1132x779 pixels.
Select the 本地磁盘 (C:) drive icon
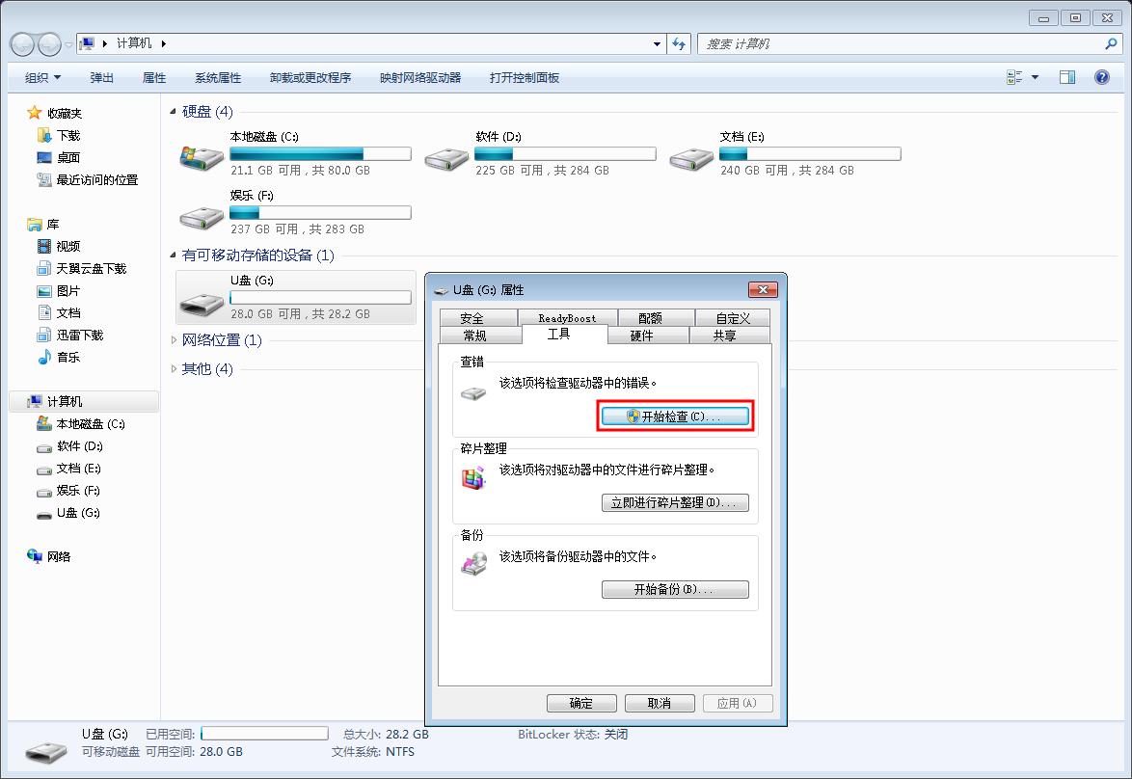point(201,158)
